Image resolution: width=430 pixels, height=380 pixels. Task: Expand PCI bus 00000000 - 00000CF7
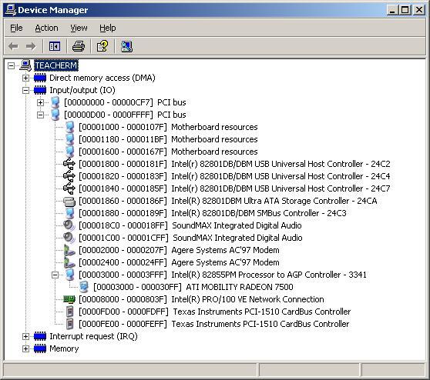pyautogui.click(x=40, y=102)
